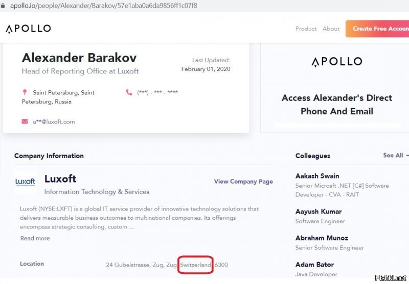
Task: Click the lock icon in the address bar
Action: [x=3, y=6]
